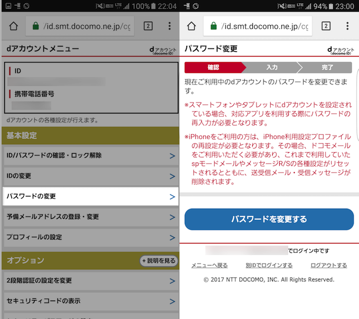359x319 pixels.
Task: Tap the green padlock in left address bar
Action: click(35, 26)
